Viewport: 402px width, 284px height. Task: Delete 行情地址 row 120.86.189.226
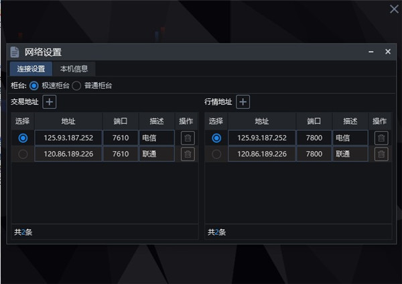coord(381,154)
